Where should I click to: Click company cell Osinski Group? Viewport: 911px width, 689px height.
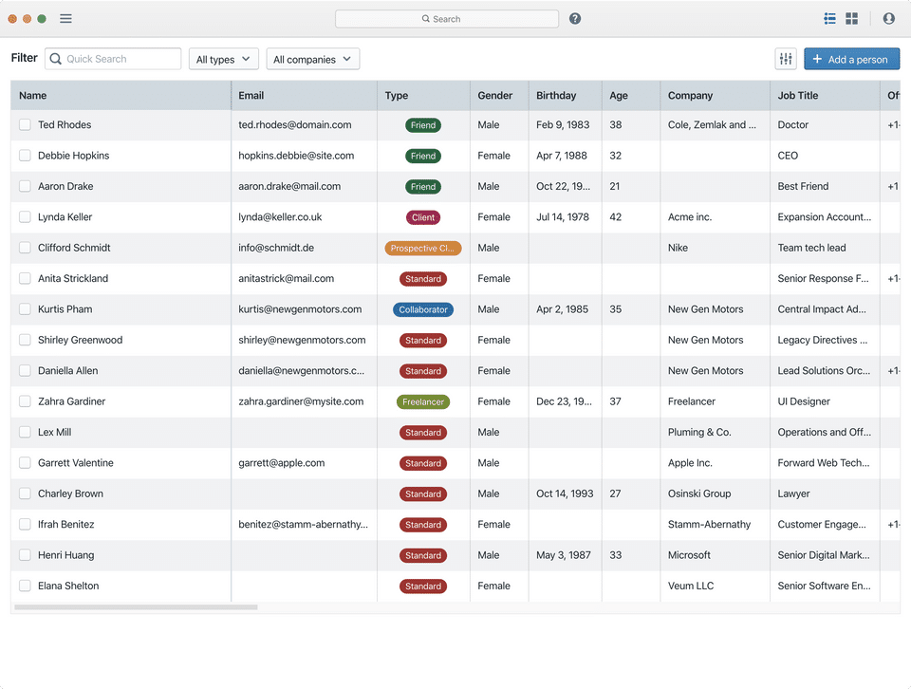tap(699, 493)
